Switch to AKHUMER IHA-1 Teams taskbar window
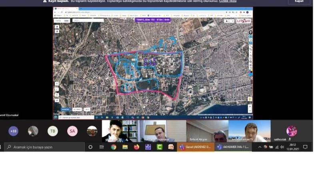The width and height of the screenshot is (320, 180). click(233, 147)
